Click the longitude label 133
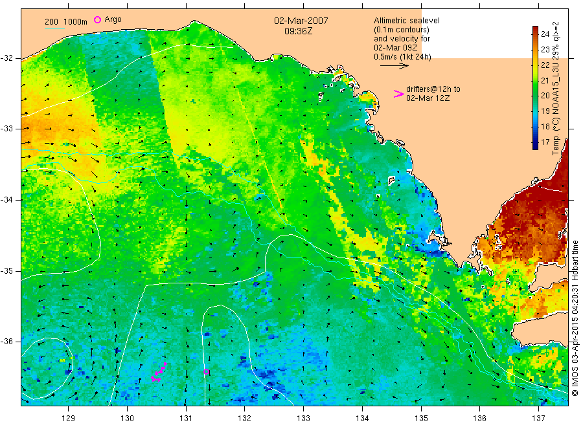 pyautogui.click(x=303, y=419)
